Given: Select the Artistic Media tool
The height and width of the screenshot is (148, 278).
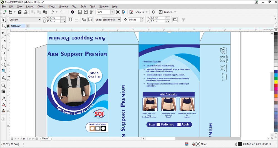Looking at the screenshot, I should (x=3, y=53).
